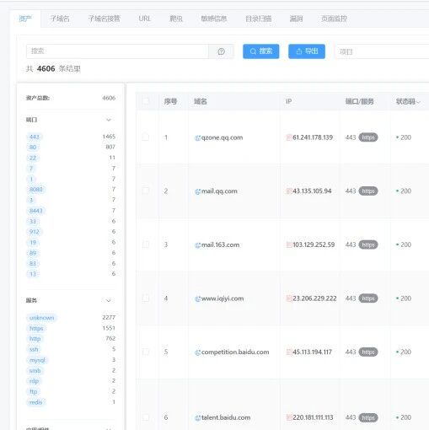Screen dimensions: 429x430
Task: Open the 漏洞 tab
Action: point(296,19)
